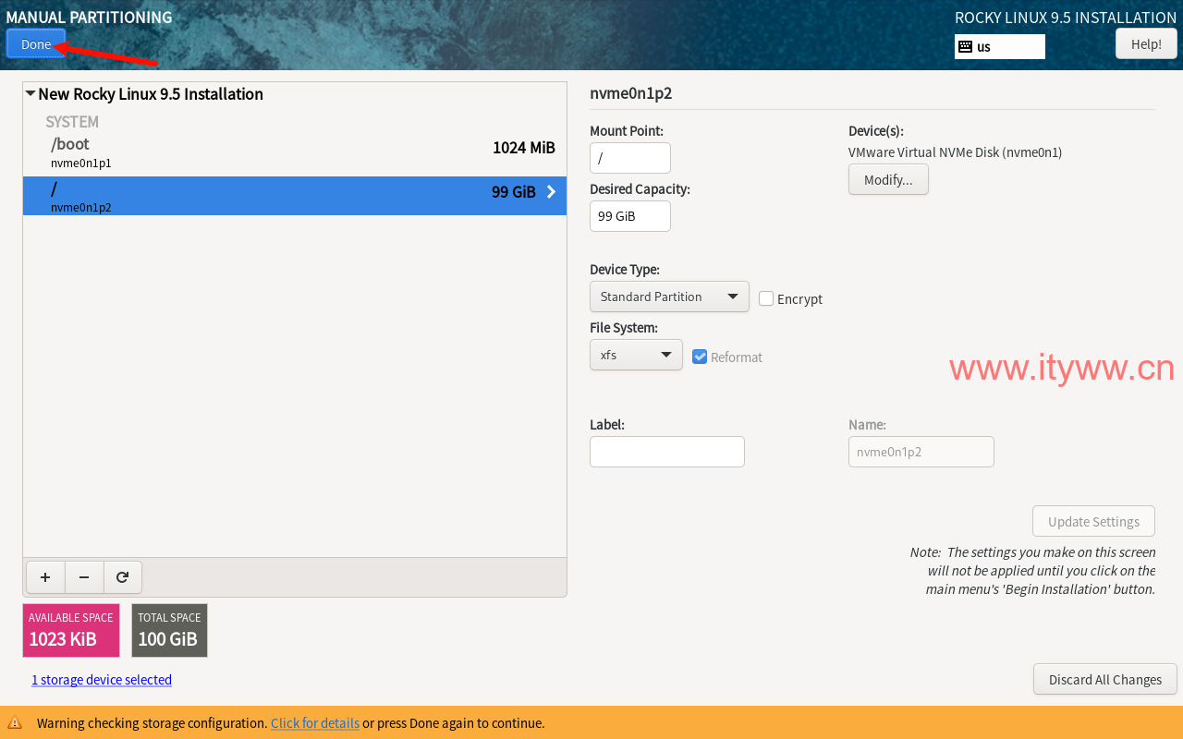Click the 1024 MiB size value

pyautogui.click(x=524, y=148)
